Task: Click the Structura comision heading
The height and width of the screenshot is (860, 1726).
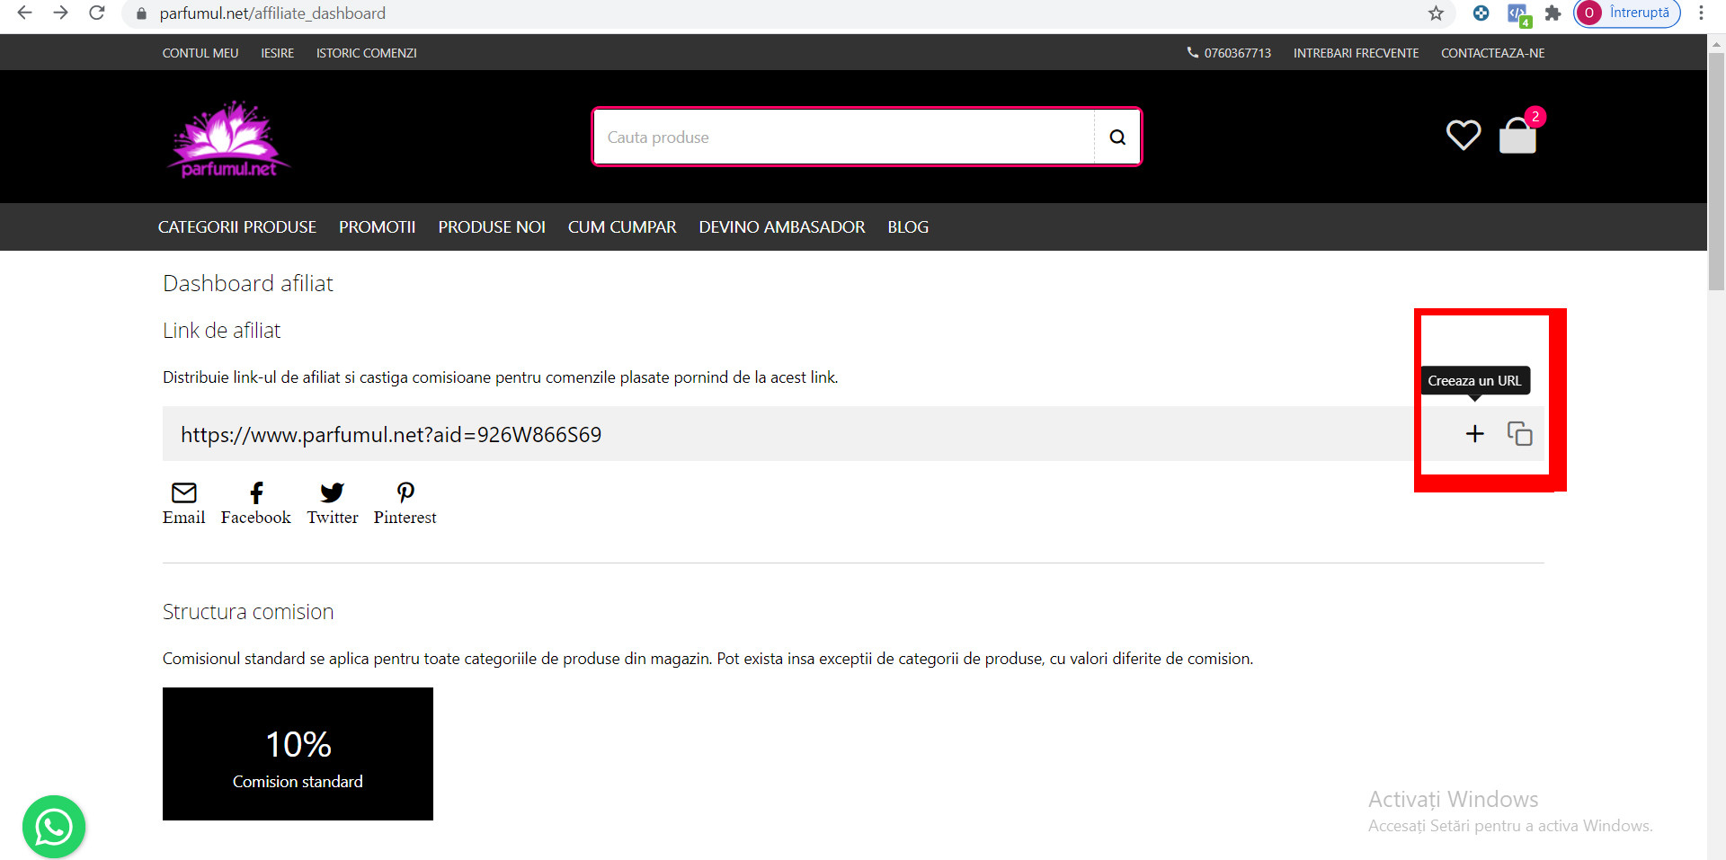Action: [248, 612]
